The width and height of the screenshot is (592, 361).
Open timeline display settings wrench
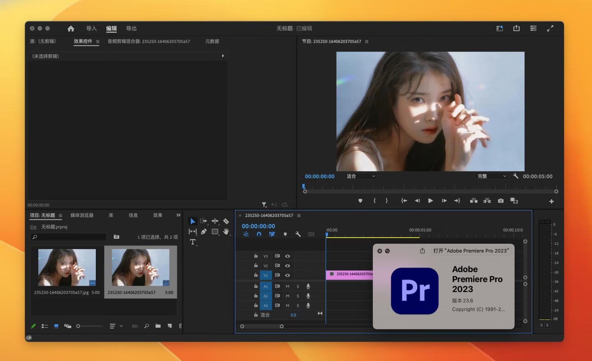(298, 234)
